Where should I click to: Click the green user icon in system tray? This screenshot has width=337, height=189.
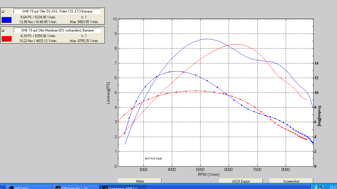tap(316, 187)
